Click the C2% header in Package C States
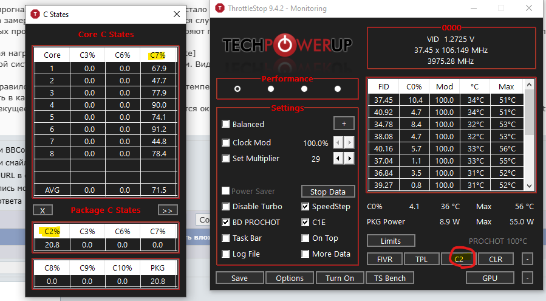 [x=52, y=231]
